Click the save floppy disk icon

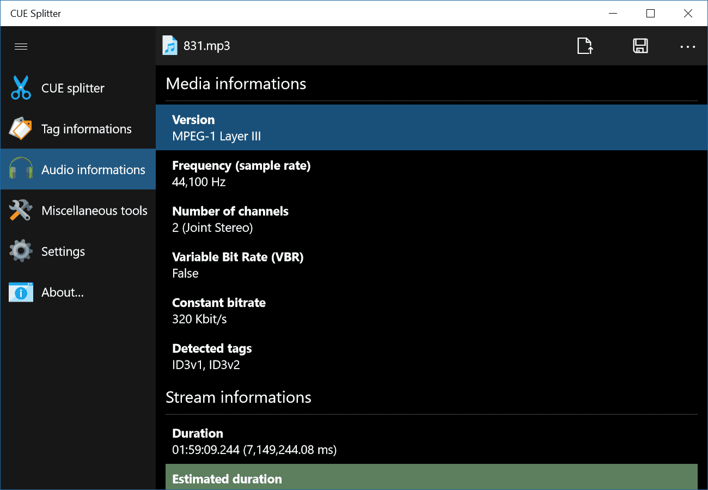click(x=640, y=46)
